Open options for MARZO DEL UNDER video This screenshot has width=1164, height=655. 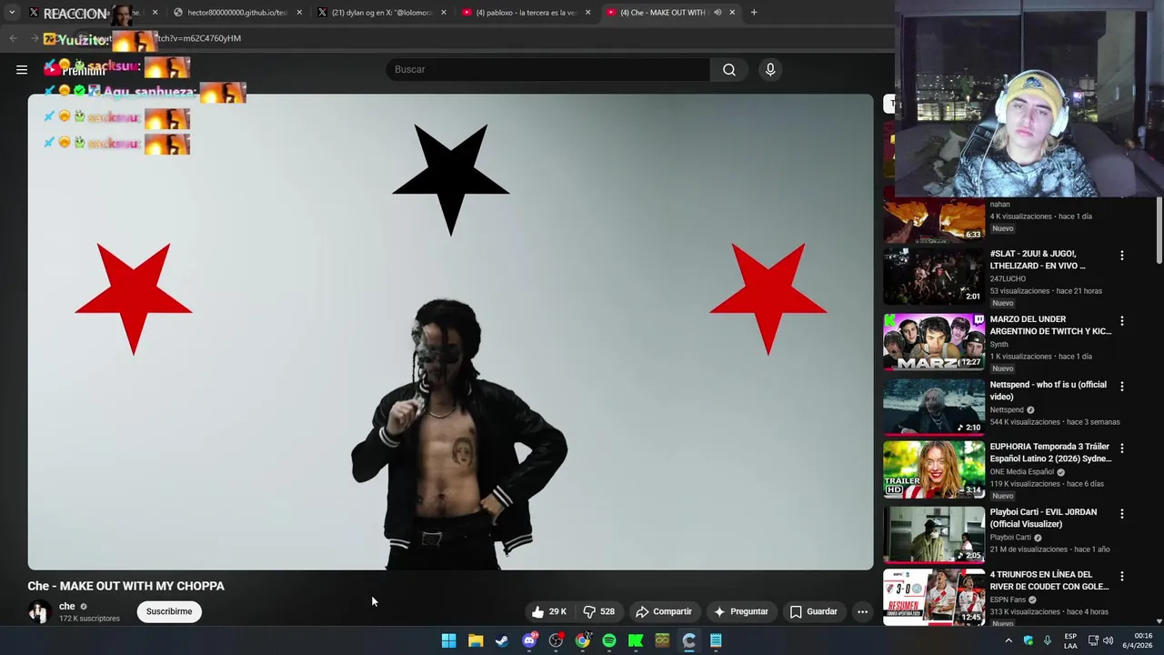pyautogui.click(x=1121, y=321)
